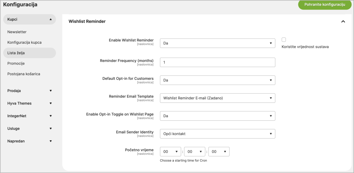Image resolution: width=354 pixels, height=173 pixels.
Task: Open the Početno vrijeme seconds dropdown
Action: tap(219, 152)
